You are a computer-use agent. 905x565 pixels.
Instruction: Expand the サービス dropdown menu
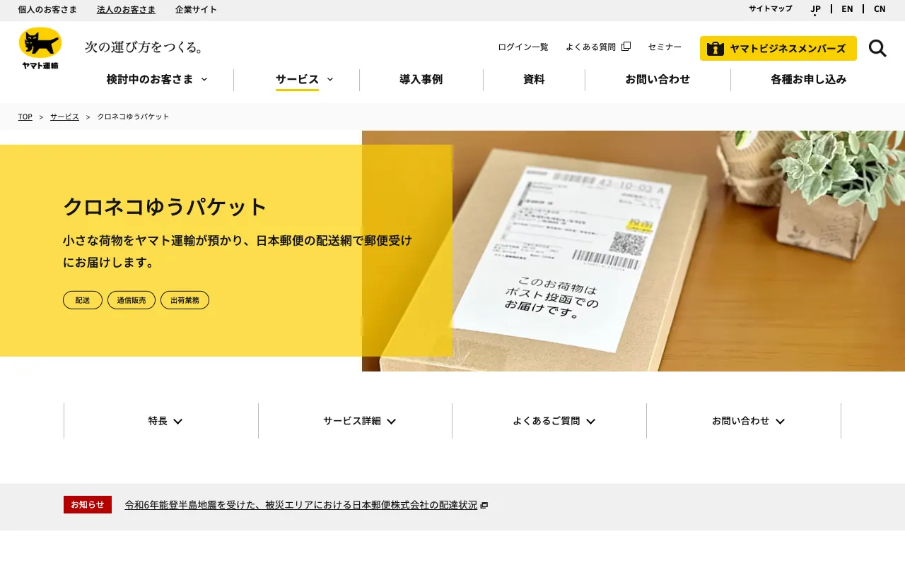(304, 80)
